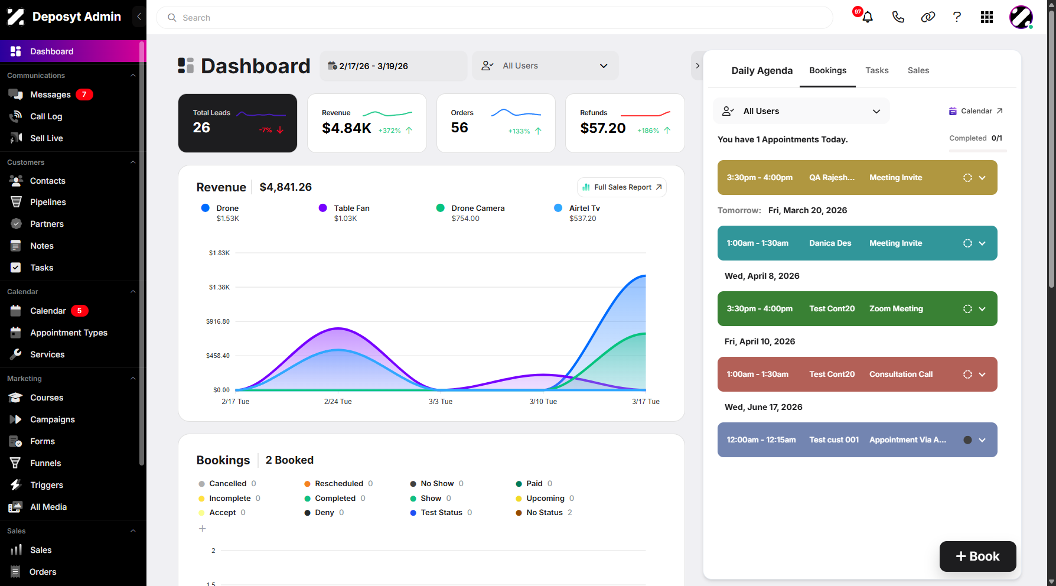Open Call Log in the sidebar
This screenshot has height=586, width=1056.
coord(46,116)
